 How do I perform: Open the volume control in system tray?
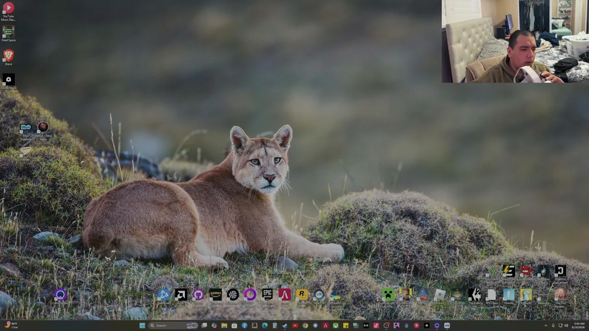tap(566, 325)
